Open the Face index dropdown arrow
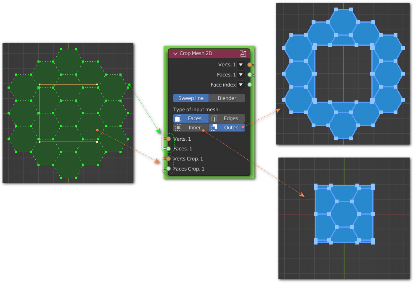This screenshot has height=284, width=413. pyautogui.click(x=241, y=85)
